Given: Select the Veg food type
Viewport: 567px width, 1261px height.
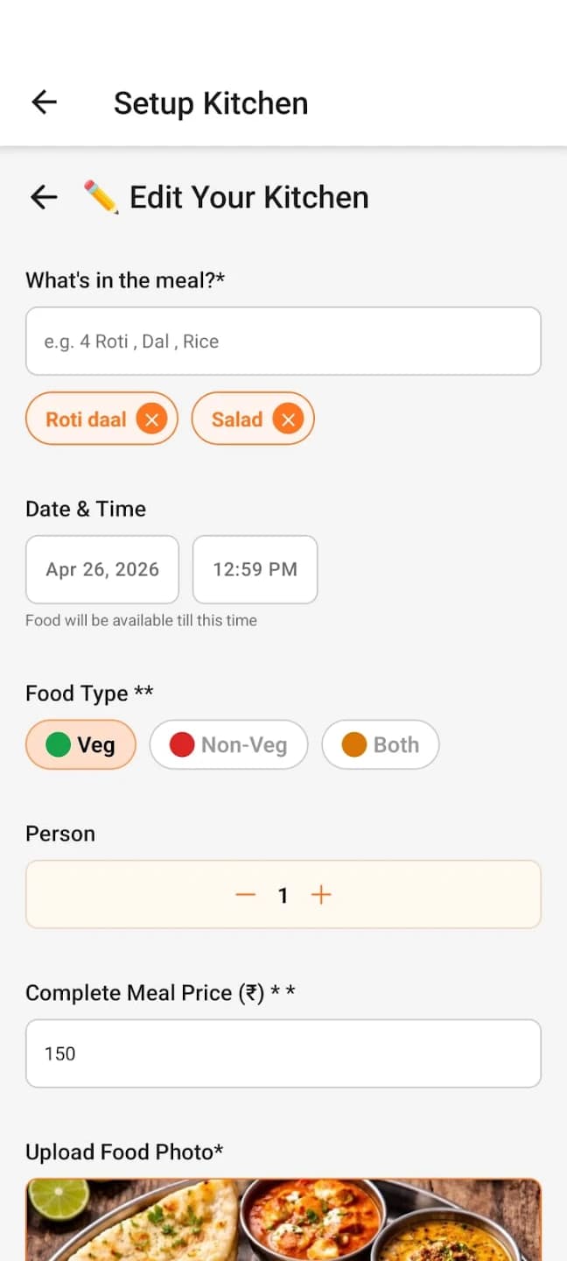Looking at the screenshot, I should pos(80,744).
